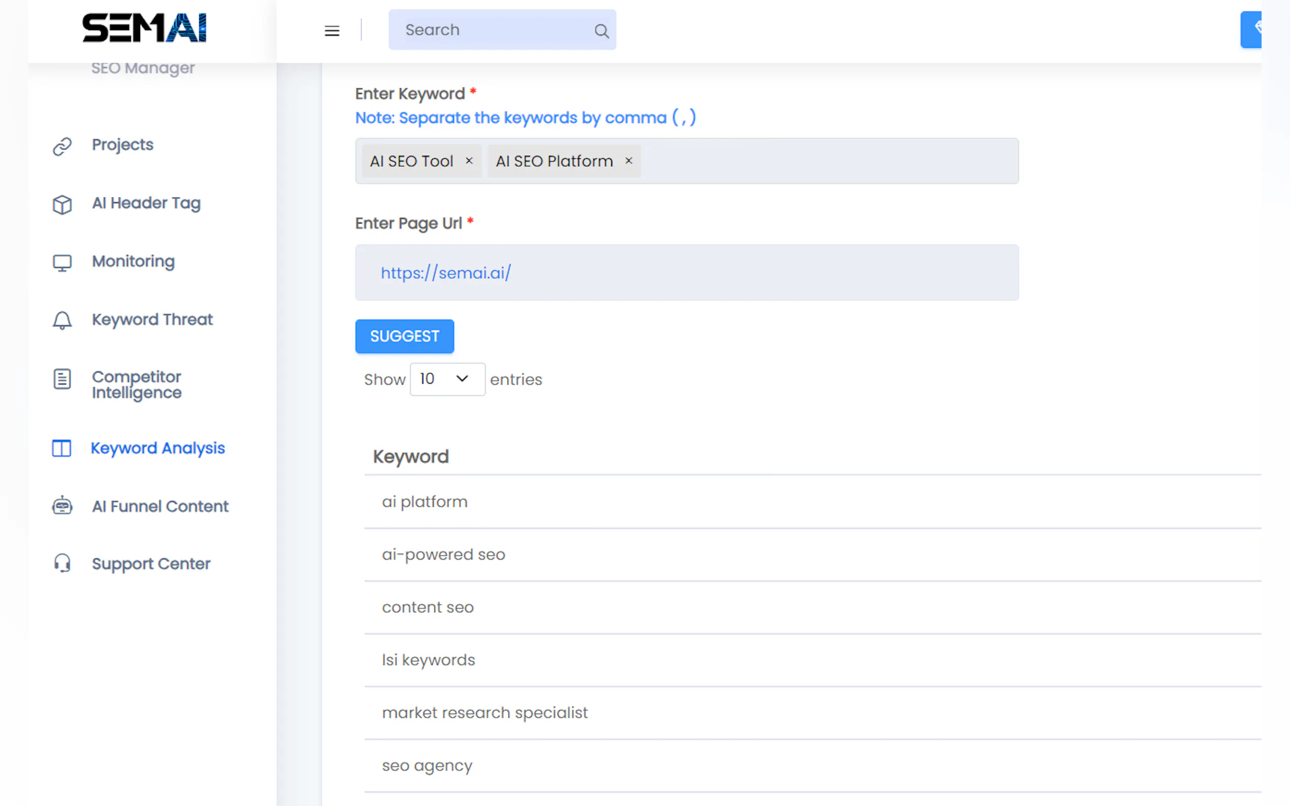Select the 'lsi keywords' table row
1290x806 pixels.
pyautogui.click(x=428, y=660)
